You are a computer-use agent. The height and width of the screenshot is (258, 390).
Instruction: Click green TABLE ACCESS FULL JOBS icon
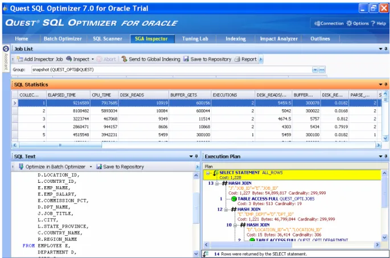pyautogui.click(x=234, y=199)
